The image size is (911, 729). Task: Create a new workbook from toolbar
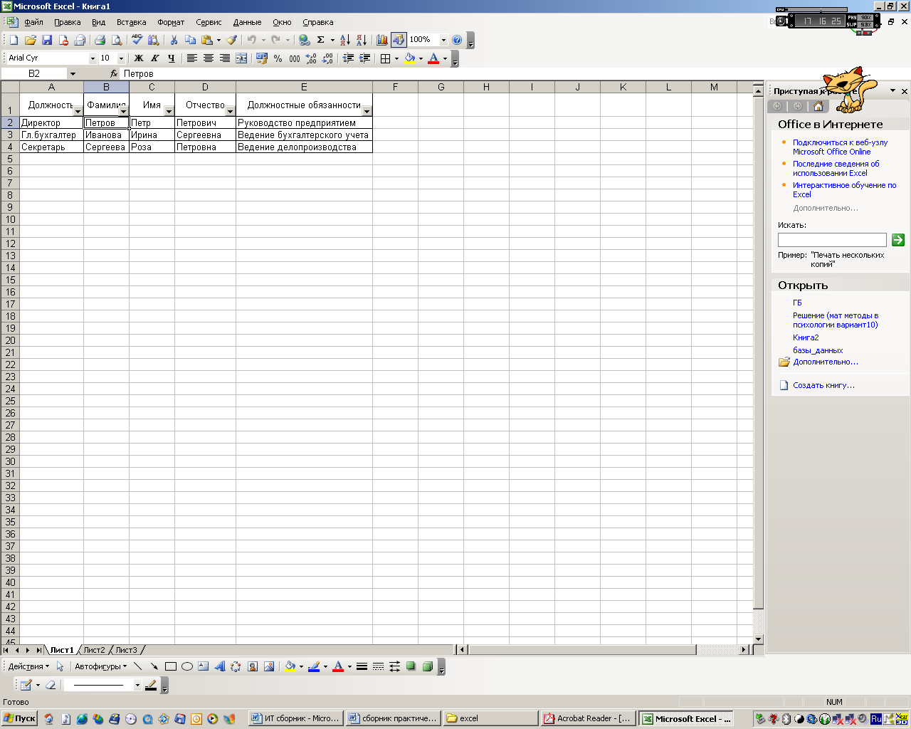pos(14,40)
